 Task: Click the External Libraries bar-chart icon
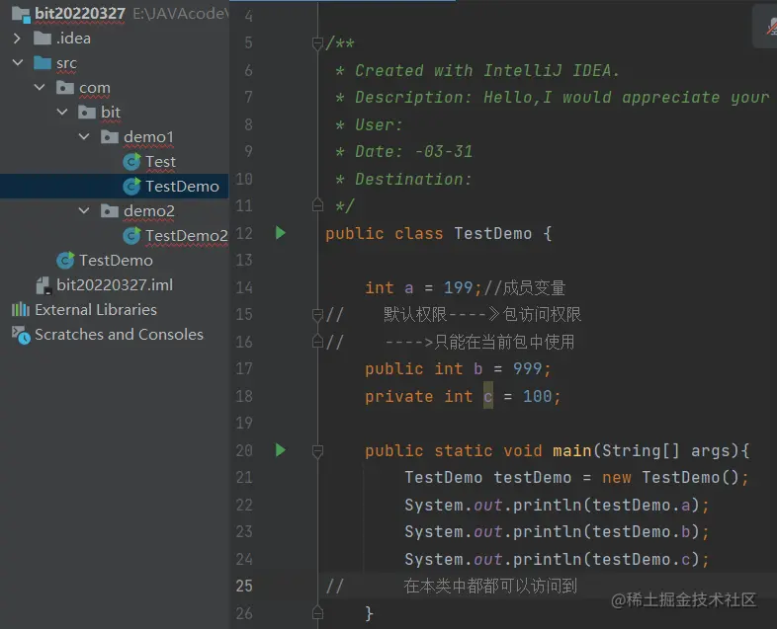pos(21,309)
